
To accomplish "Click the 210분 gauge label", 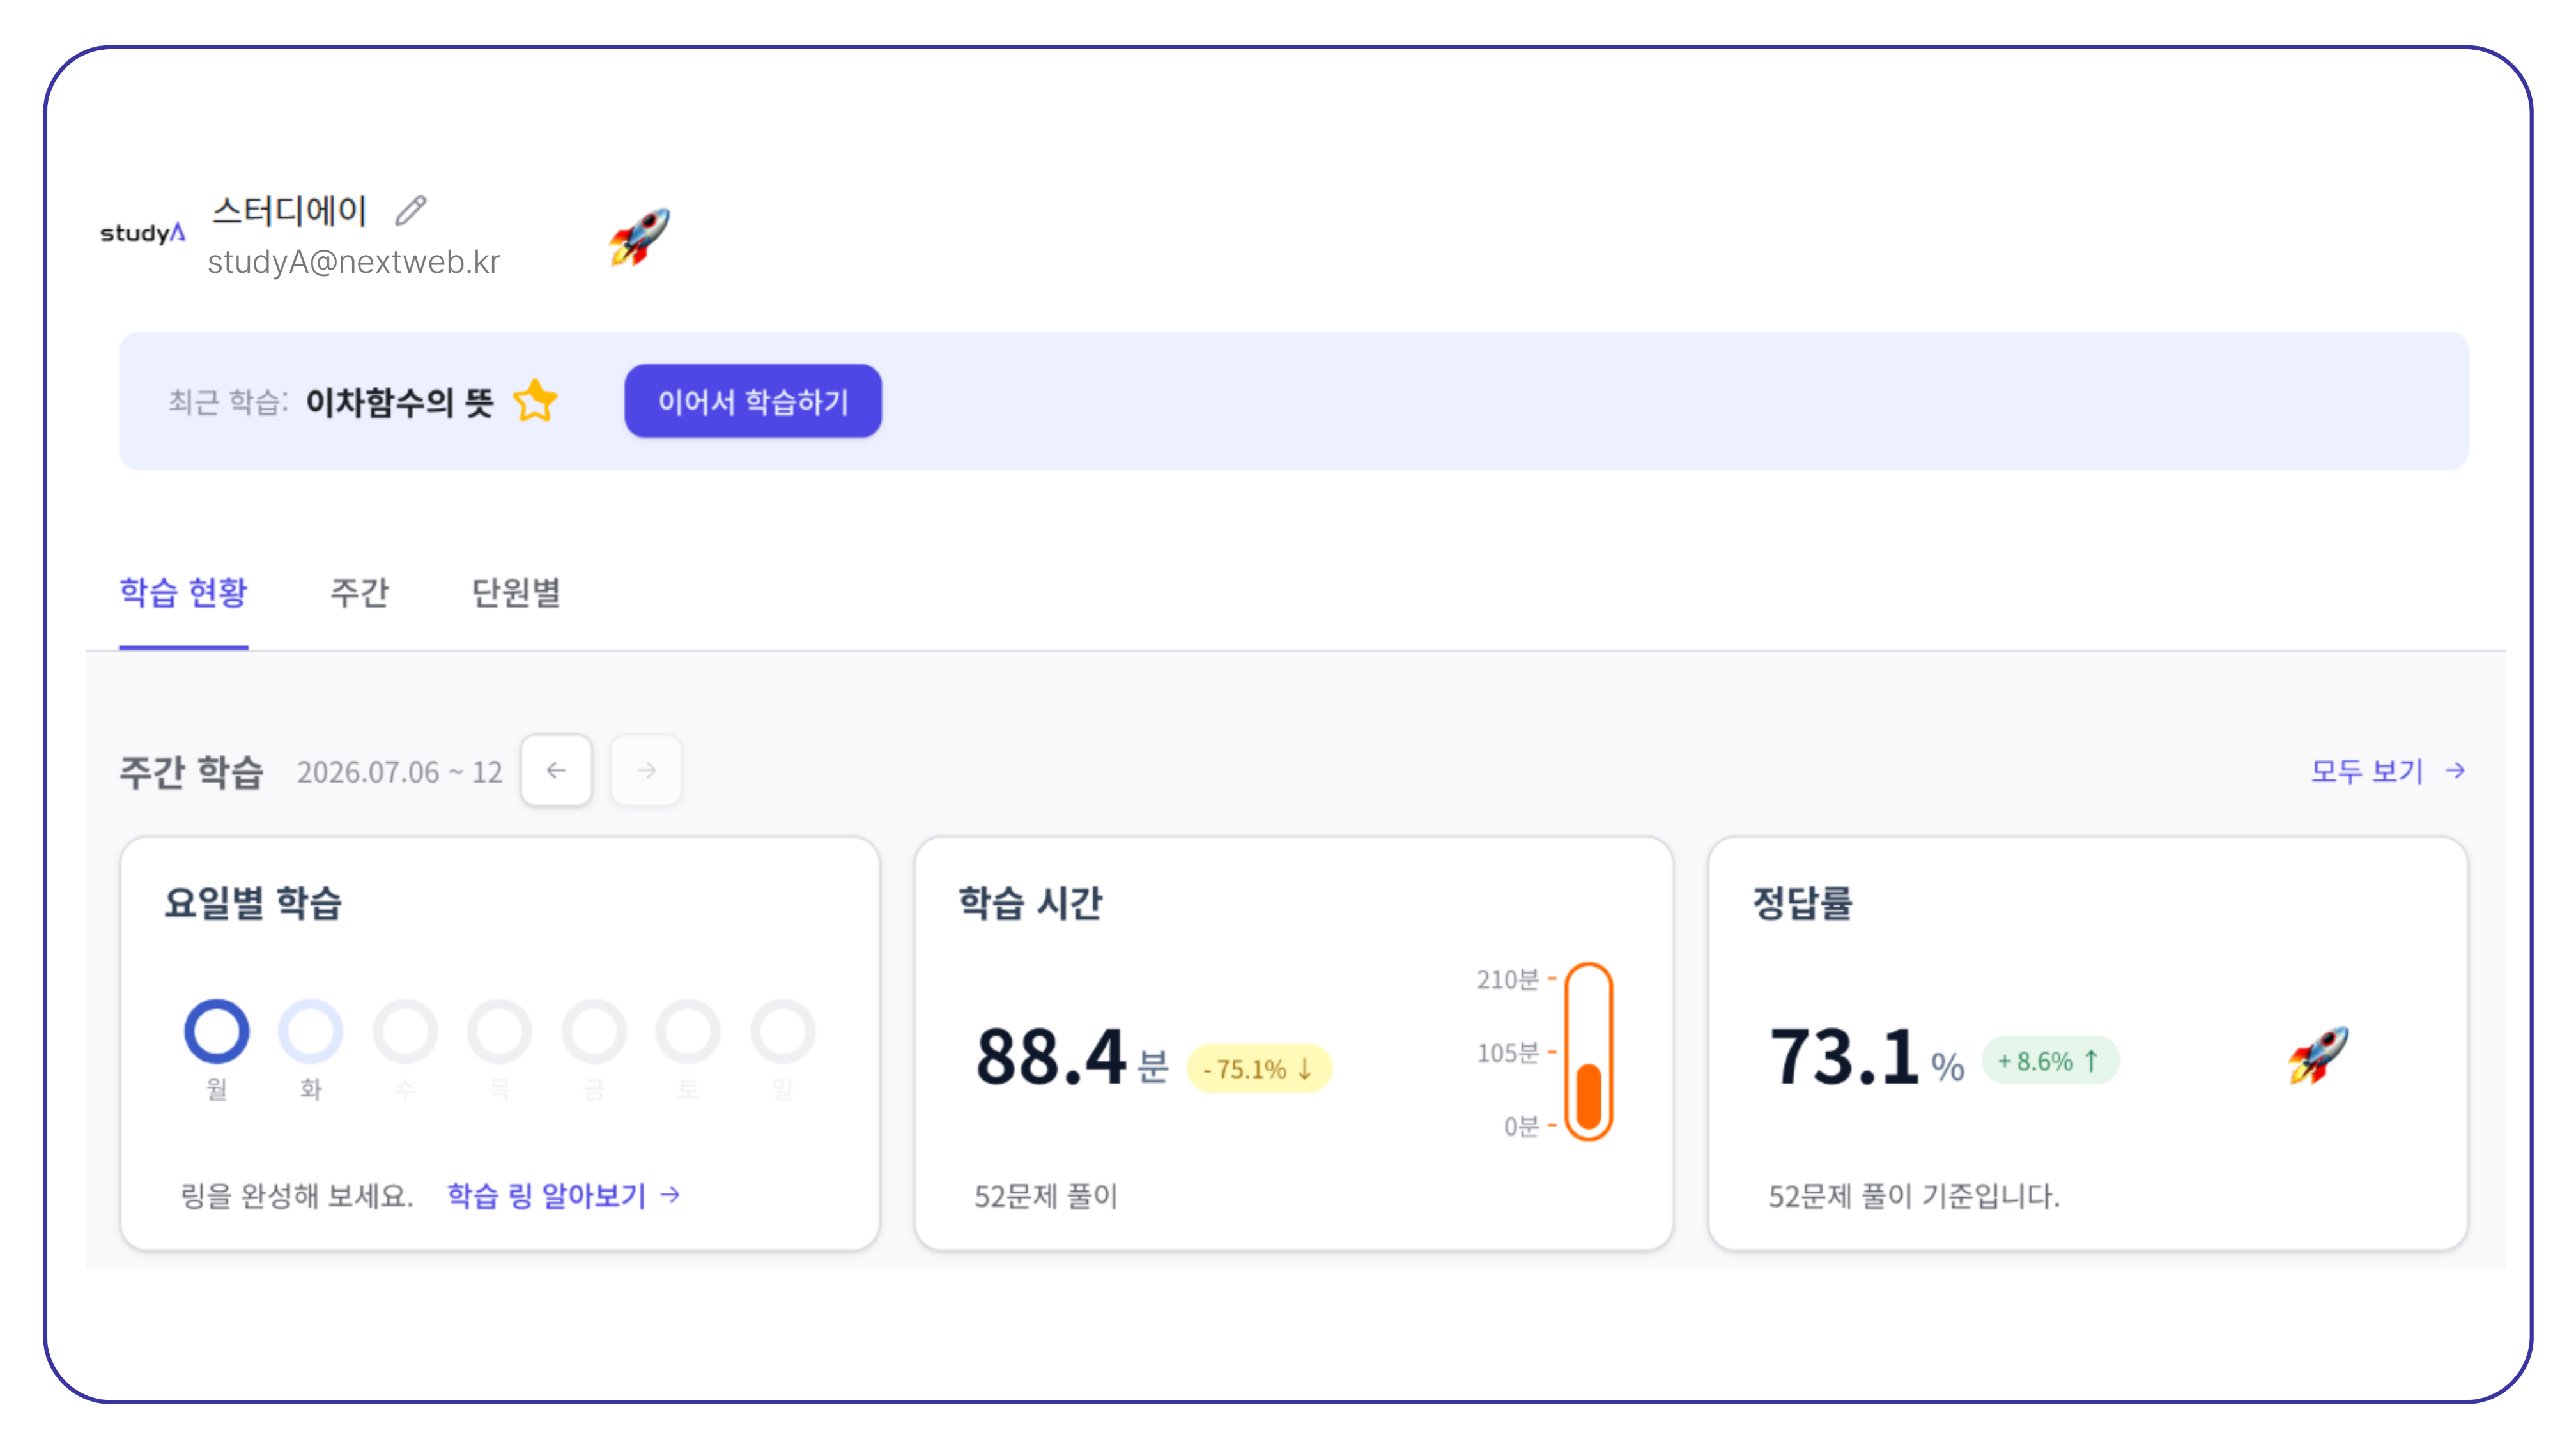I will (1508, 979).
